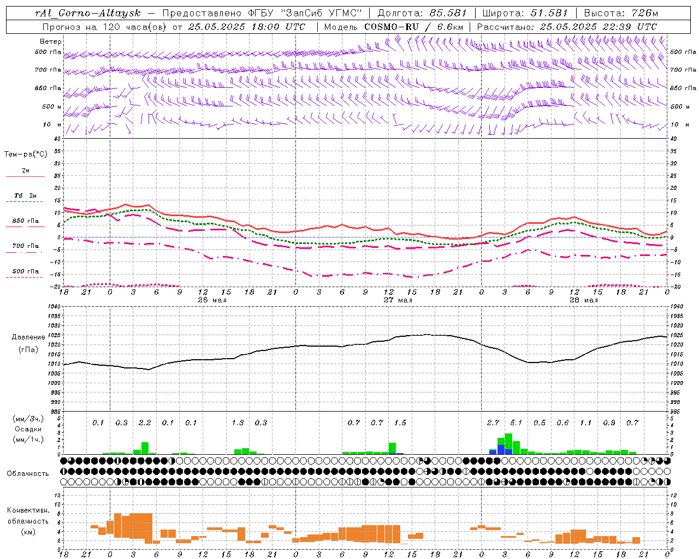Viewport: 699px width, 559px height.
Task: Click the 'Конвективн.' convective cloud label
Action: [28, 510]
